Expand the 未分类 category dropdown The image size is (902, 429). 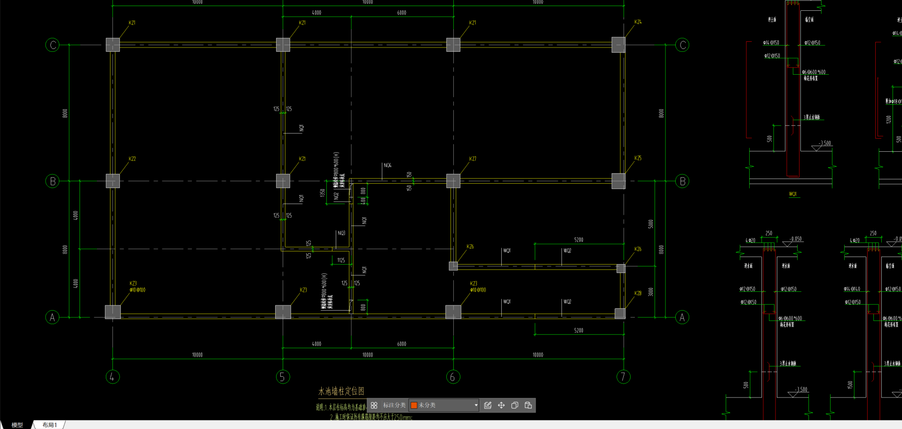476,405
